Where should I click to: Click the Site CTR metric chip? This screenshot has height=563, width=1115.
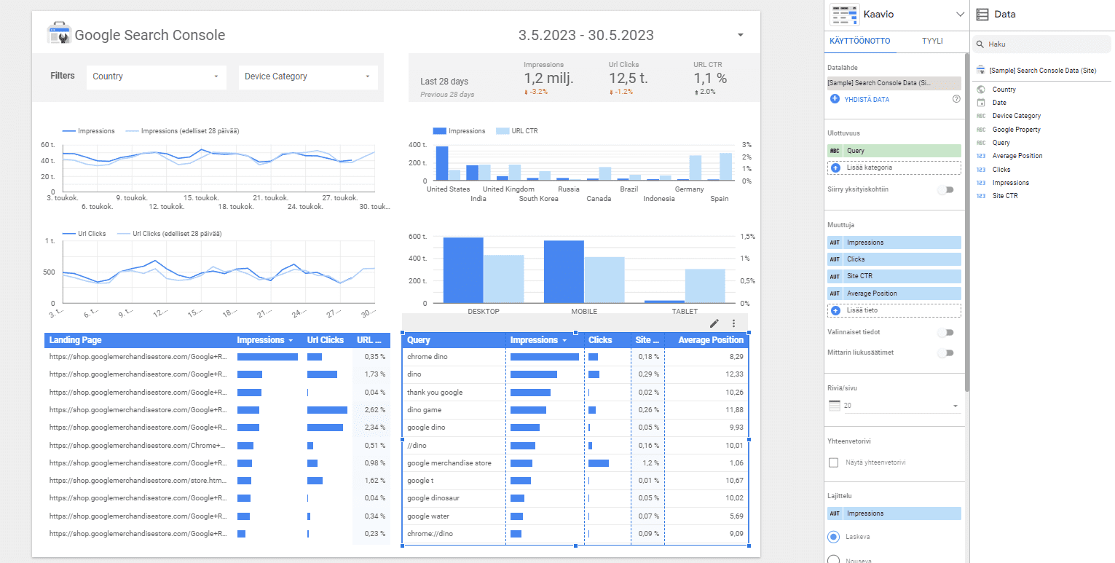894,276
